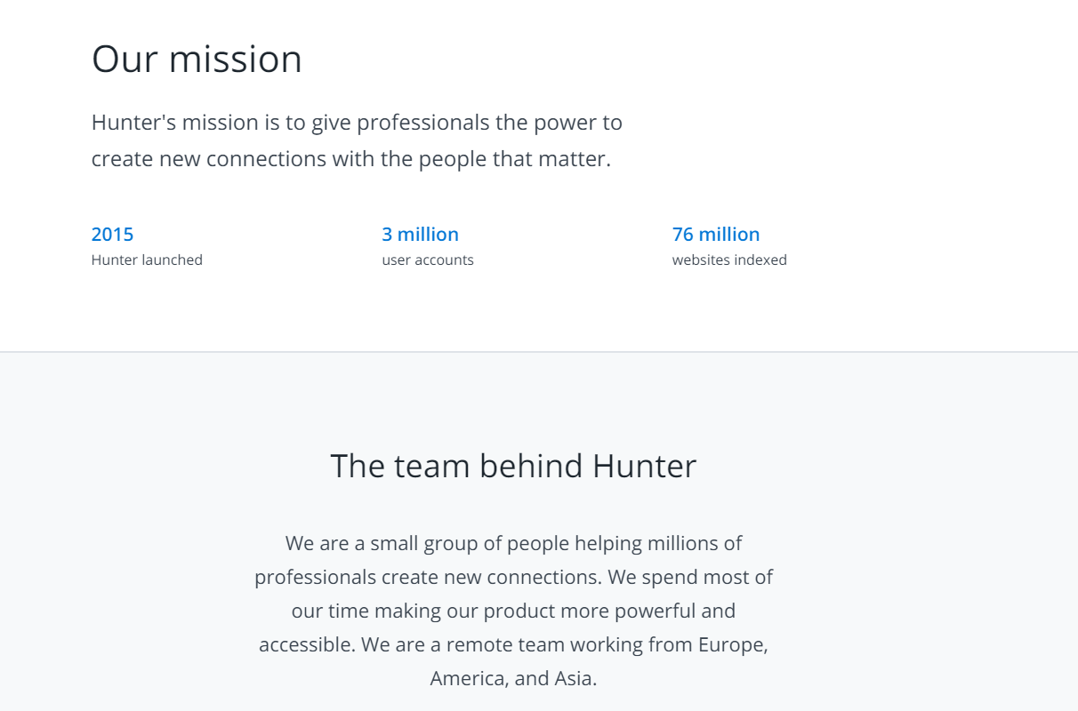The height and width of the screenshot is (711, 1078).
Task: Click the word "mission" in the "Our mission" heading
Action: coord(236,60)
